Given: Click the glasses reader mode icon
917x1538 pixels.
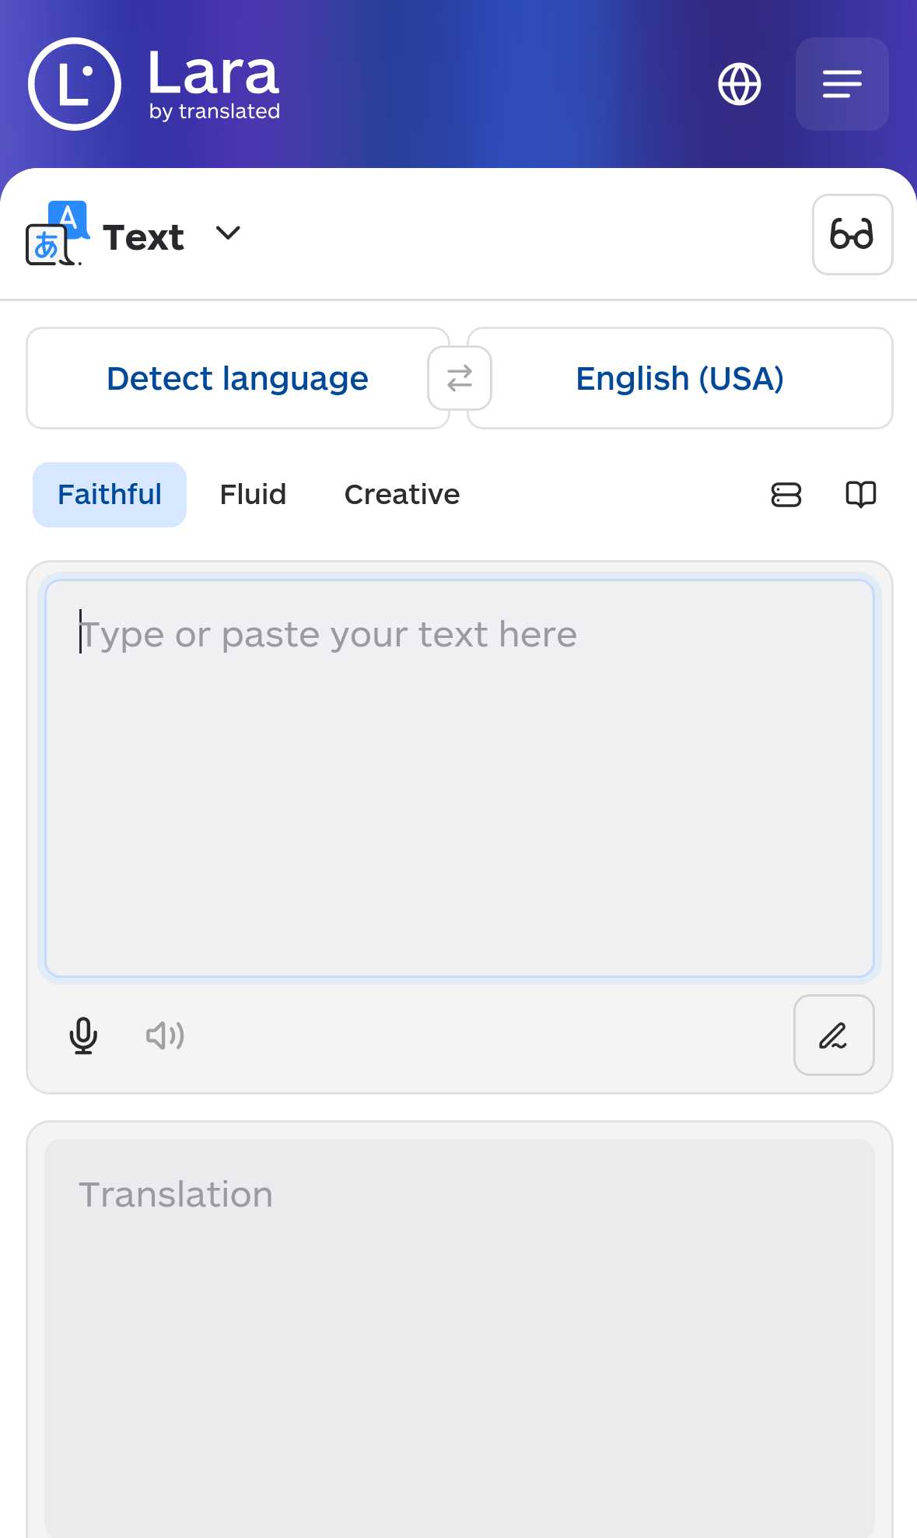Looking at the screenshot, I should point(852,234).
